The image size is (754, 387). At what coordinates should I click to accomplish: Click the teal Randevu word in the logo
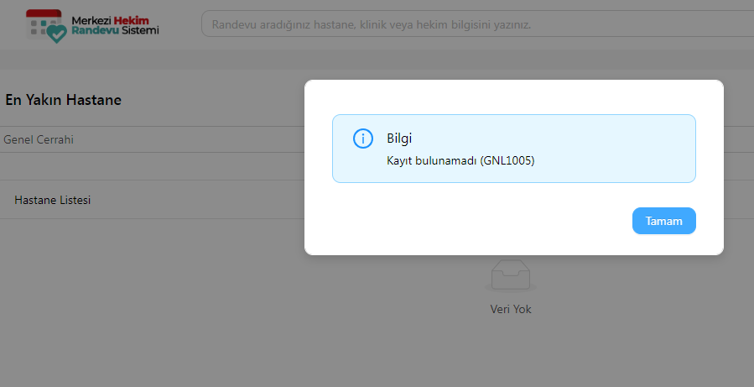coord(96,30)
